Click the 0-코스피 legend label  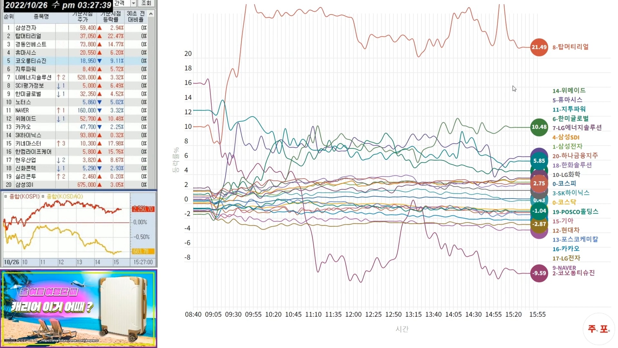pos(564,184)
